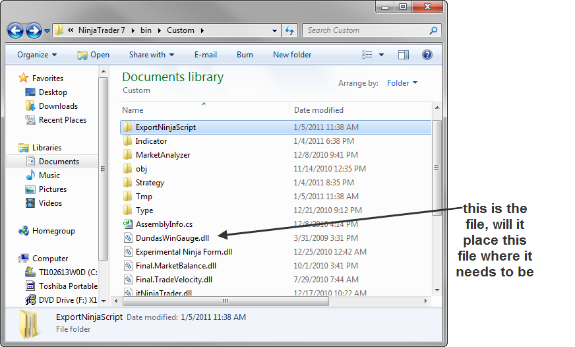The width and height of the screenshot is (575, 347).
Task: Open the address bar history dropdown
Action: pos(274,31)
